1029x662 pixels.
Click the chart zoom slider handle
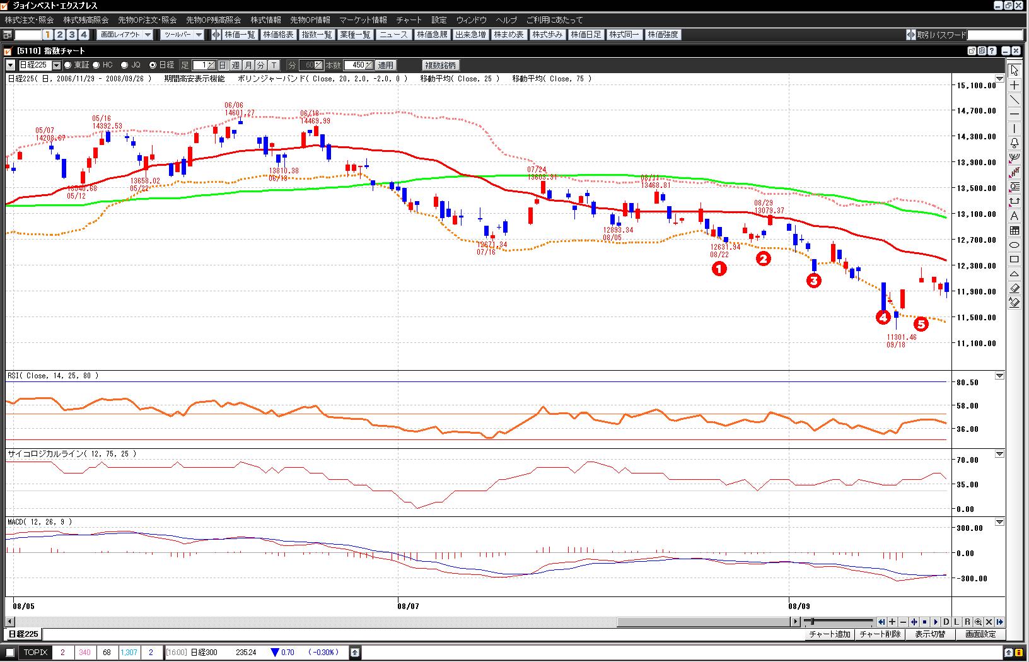point(813,622)
